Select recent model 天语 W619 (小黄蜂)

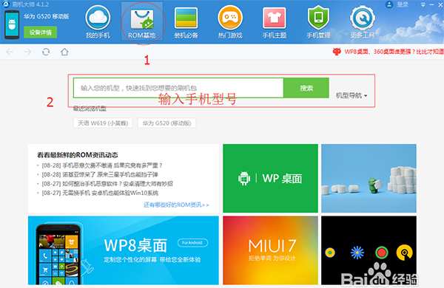pos(103,123)
